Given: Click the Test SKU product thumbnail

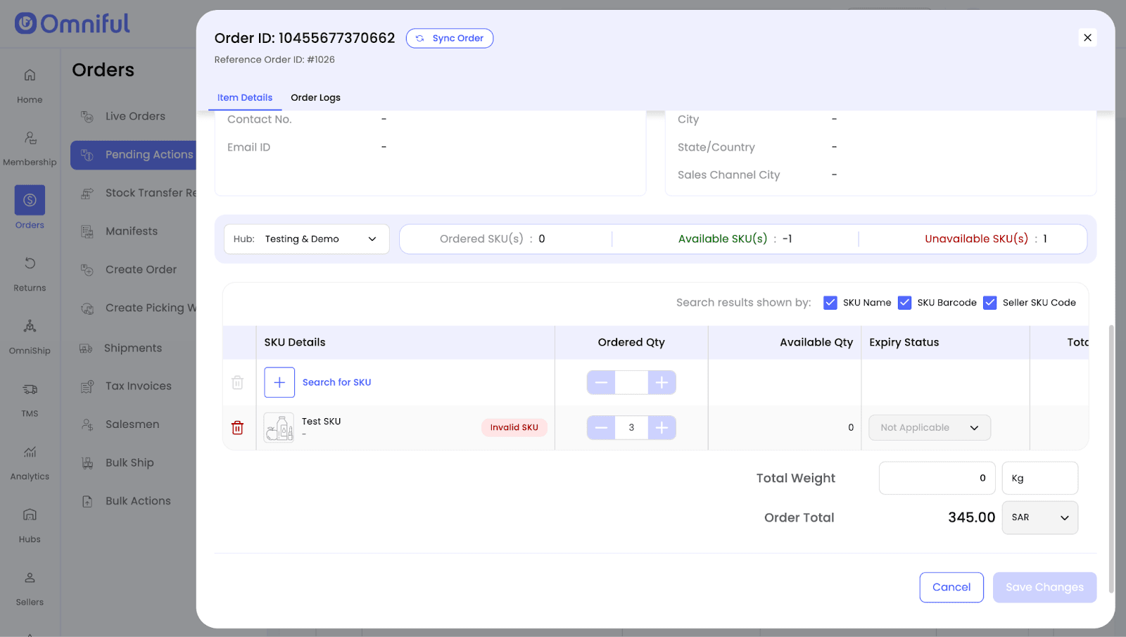Looking at the screenshot, I should [x=279, y=427].
